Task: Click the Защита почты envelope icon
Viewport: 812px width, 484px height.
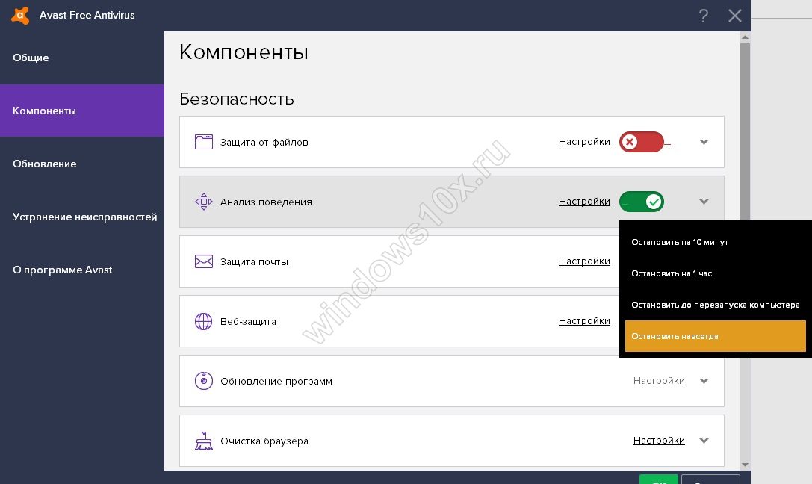Action: (204, 261)
